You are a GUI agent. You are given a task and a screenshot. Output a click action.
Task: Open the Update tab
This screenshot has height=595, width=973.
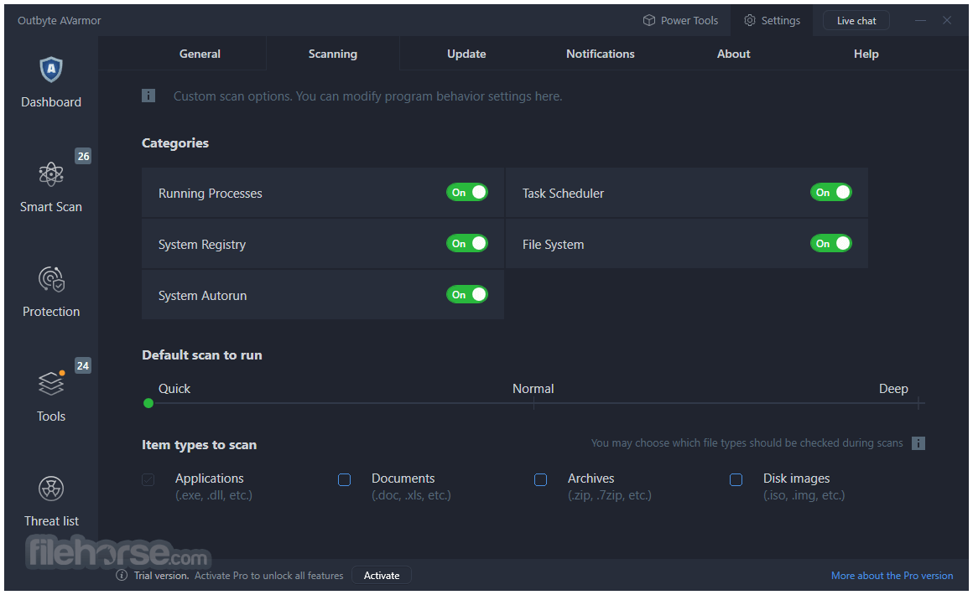click(466, 54)
